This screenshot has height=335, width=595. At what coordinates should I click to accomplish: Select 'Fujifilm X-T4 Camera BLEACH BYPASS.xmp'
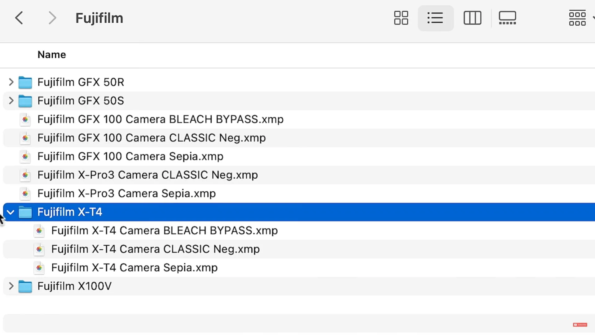(x=165, y=231)
